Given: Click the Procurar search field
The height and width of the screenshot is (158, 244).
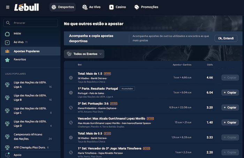Looking at the screenshot, I should point(31,23).
